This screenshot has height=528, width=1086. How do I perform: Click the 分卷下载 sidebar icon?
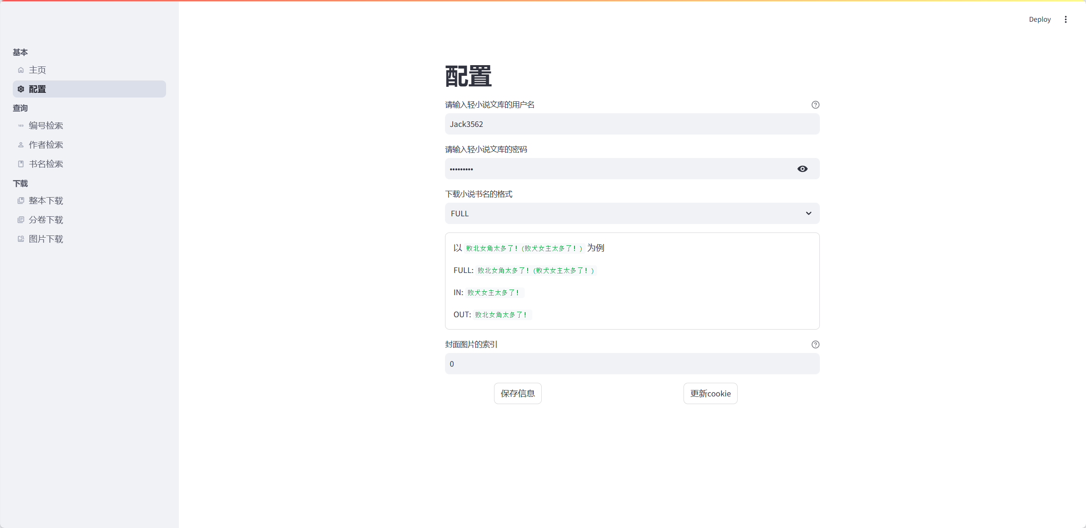(21, 220)
